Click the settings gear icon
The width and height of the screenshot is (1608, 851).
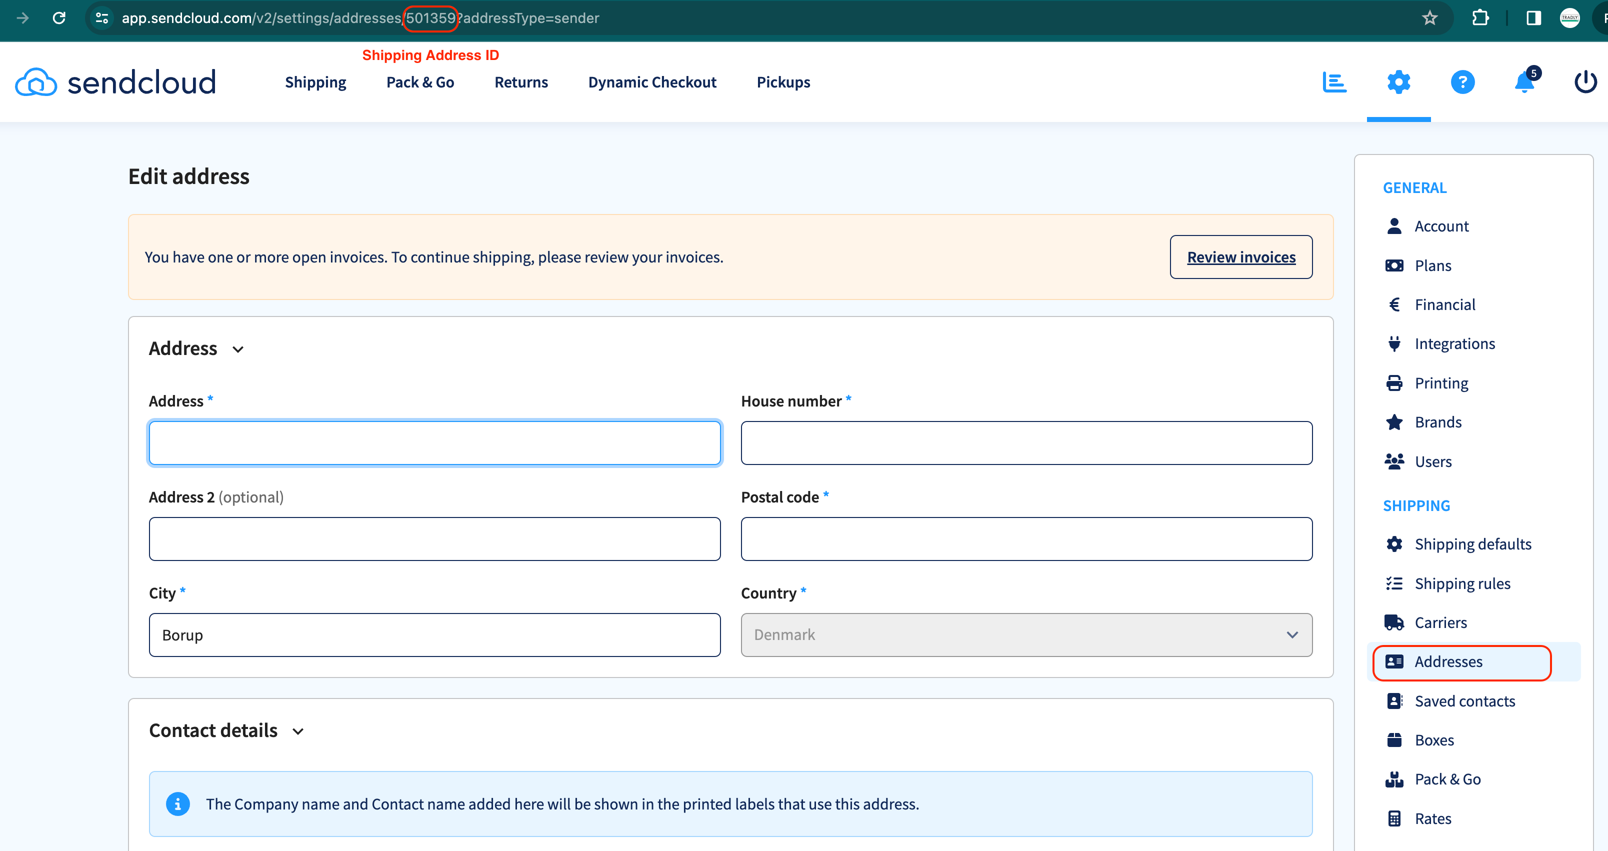(1398, 82)
